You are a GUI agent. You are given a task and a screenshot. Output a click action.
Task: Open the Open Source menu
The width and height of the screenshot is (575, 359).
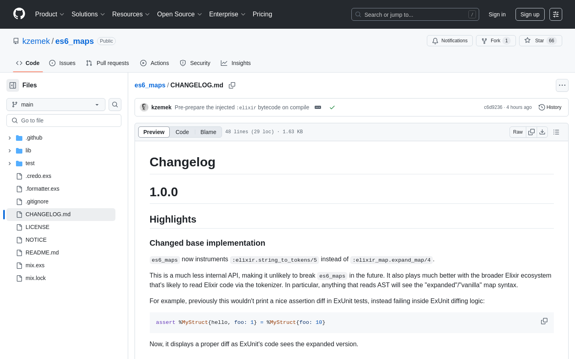[x=180, y=14]
